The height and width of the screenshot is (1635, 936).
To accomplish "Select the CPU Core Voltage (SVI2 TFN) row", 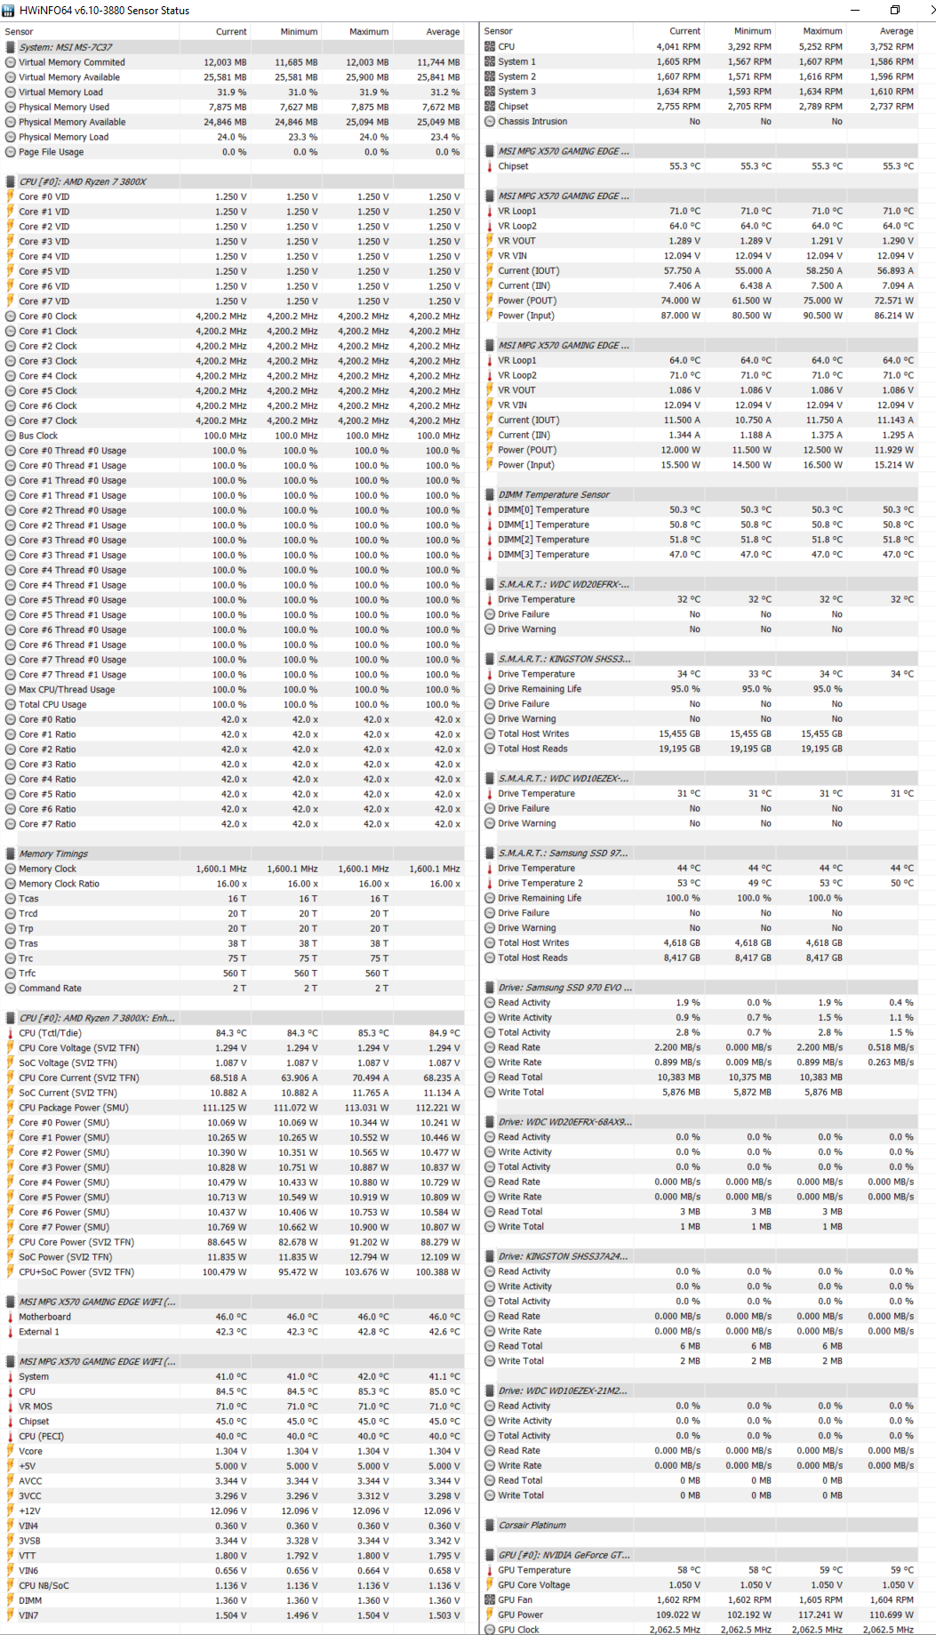I will 233,1048.
